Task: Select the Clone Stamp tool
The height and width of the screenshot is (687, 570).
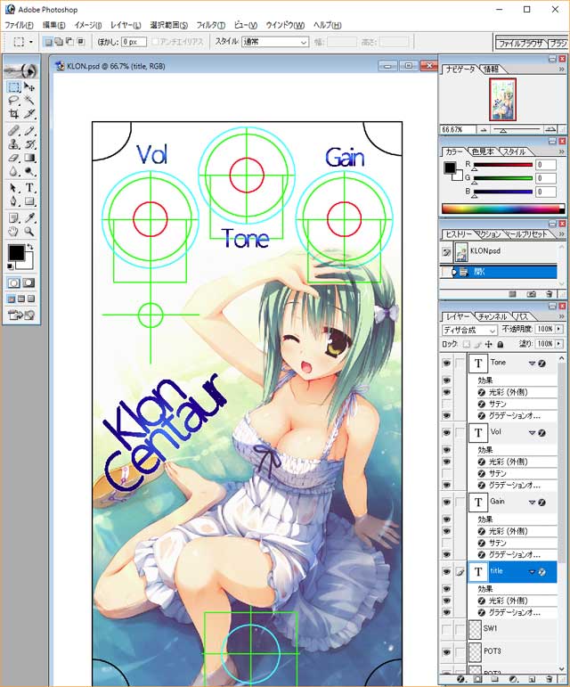Action: pos(14,144)
